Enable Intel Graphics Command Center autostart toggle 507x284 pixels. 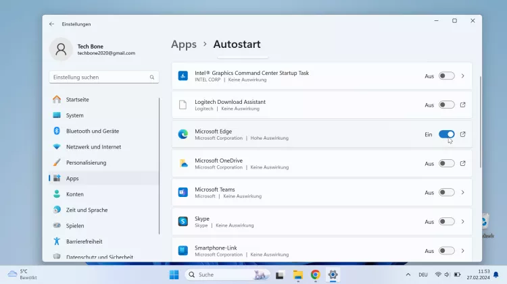coord(447,76)
